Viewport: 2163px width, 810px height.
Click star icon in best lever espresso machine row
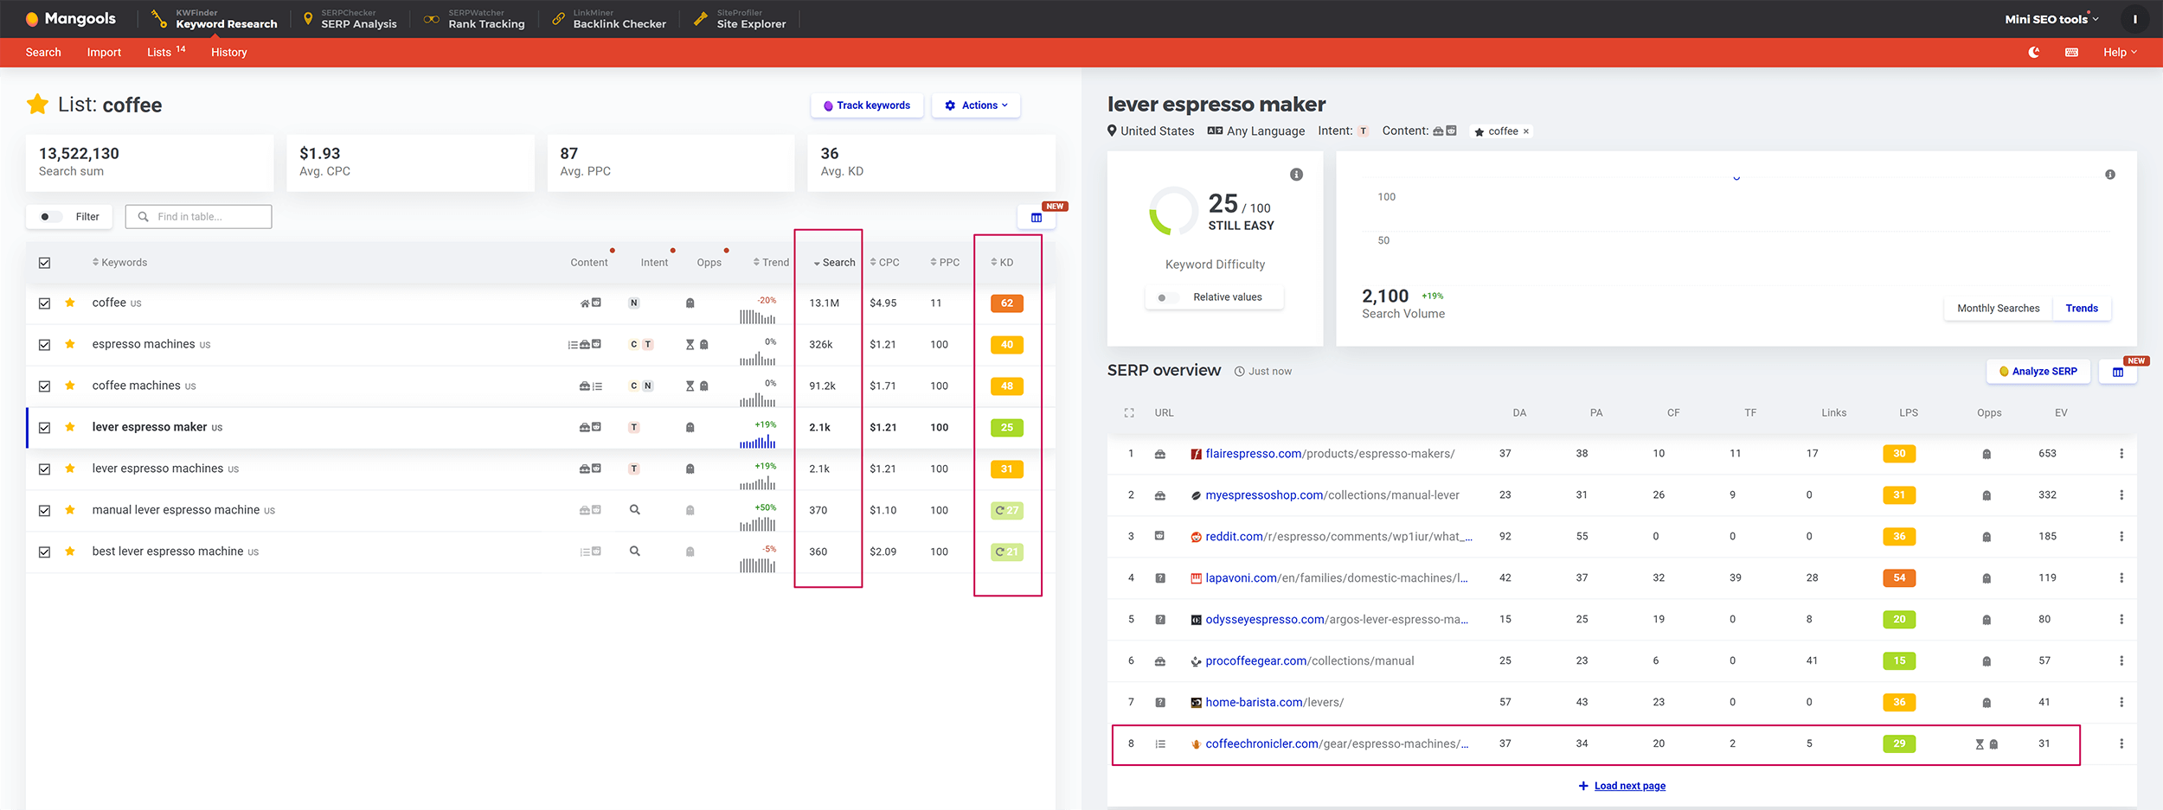(70, 552)
